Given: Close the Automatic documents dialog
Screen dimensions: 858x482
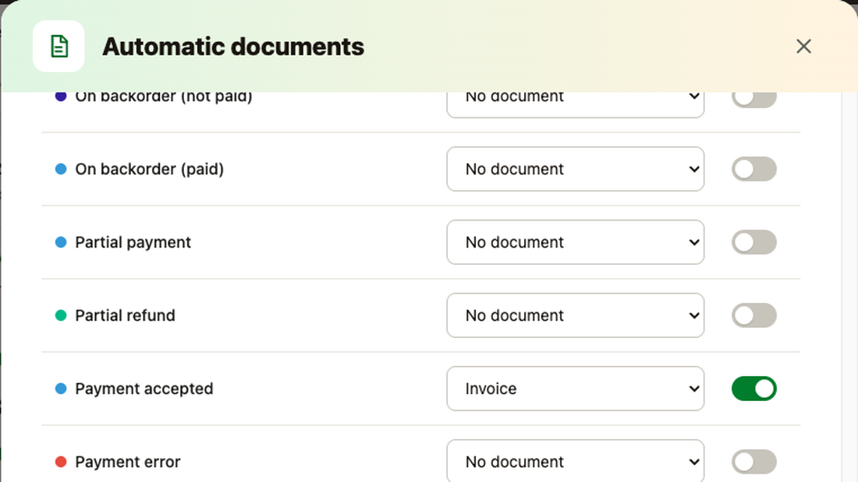Looking at the screenshot, I should click(803, 47).
